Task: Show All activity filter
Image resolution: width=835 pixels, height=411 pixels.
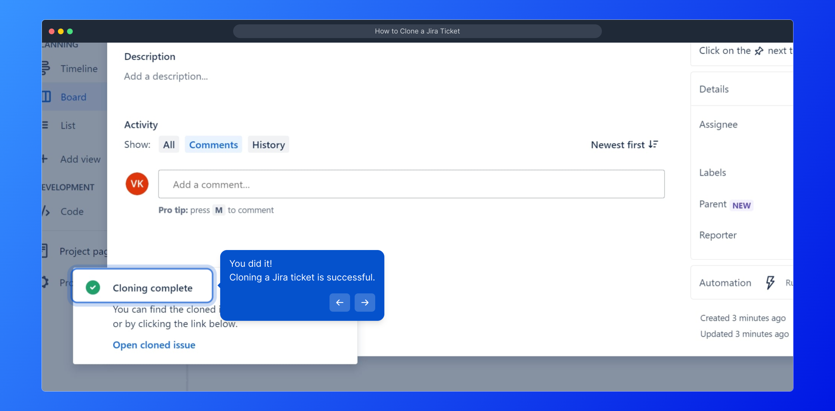Action: (169, 145)
